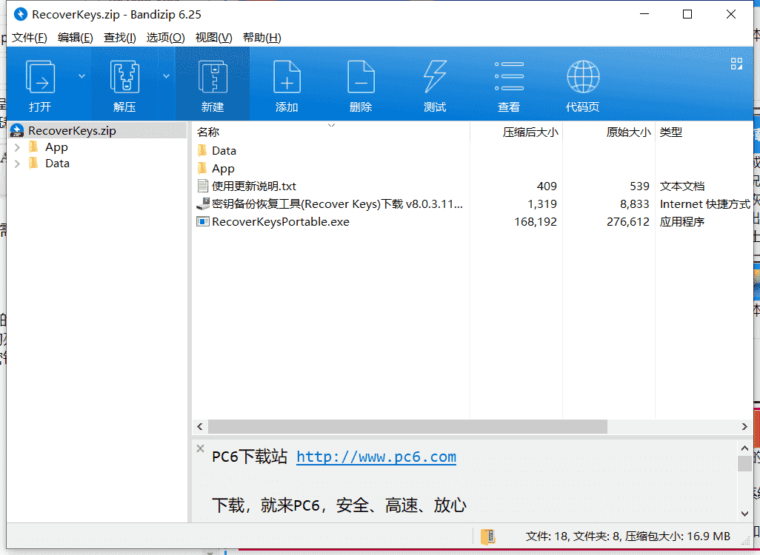Click the 应用程序 type cell

pos(682,222)
